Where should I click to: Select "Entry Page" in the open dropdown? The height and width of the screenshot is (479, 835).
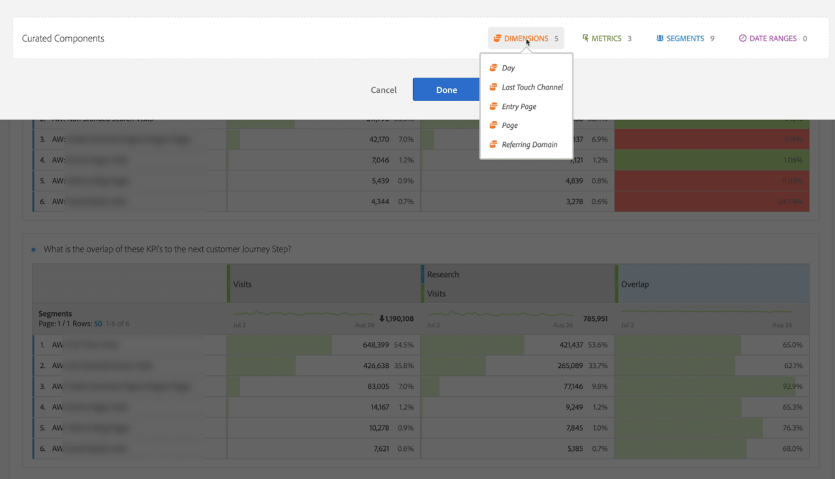point(519,106)
